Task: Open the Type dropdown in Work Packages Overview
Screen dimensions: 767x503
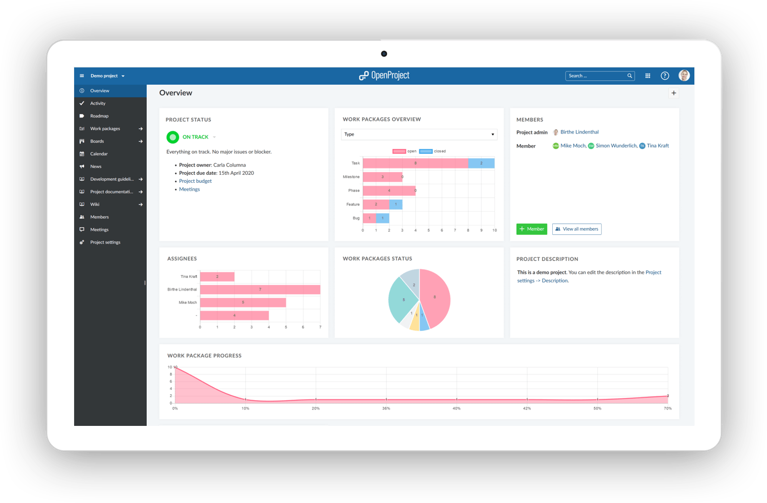Action: (x=419, y=134)
